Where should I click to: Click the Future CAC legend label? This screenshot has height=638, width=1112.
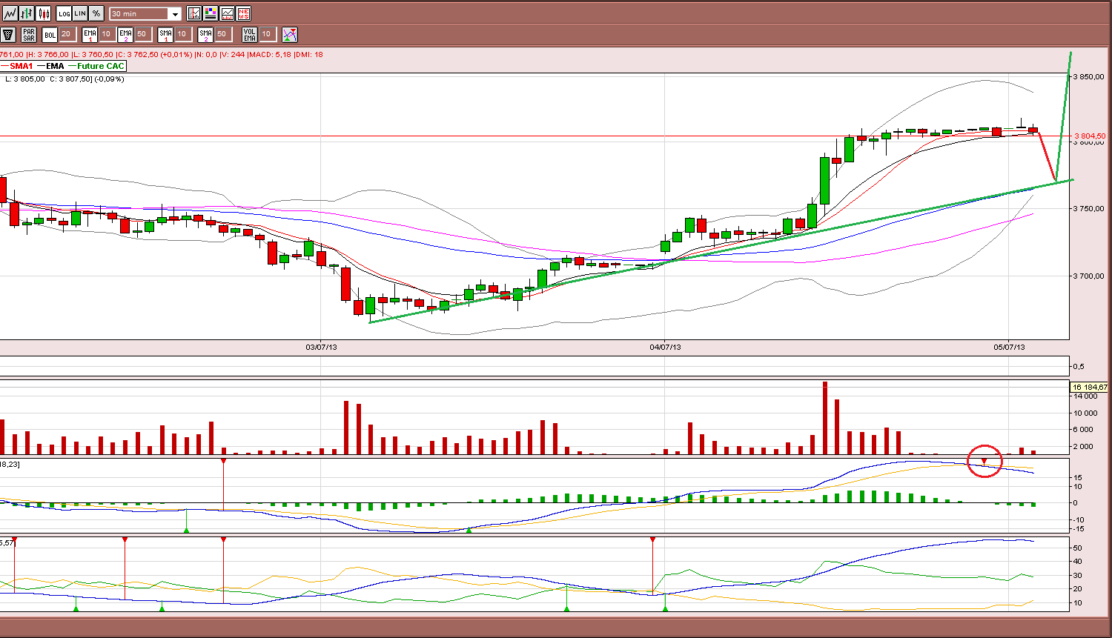pos(101,66)
